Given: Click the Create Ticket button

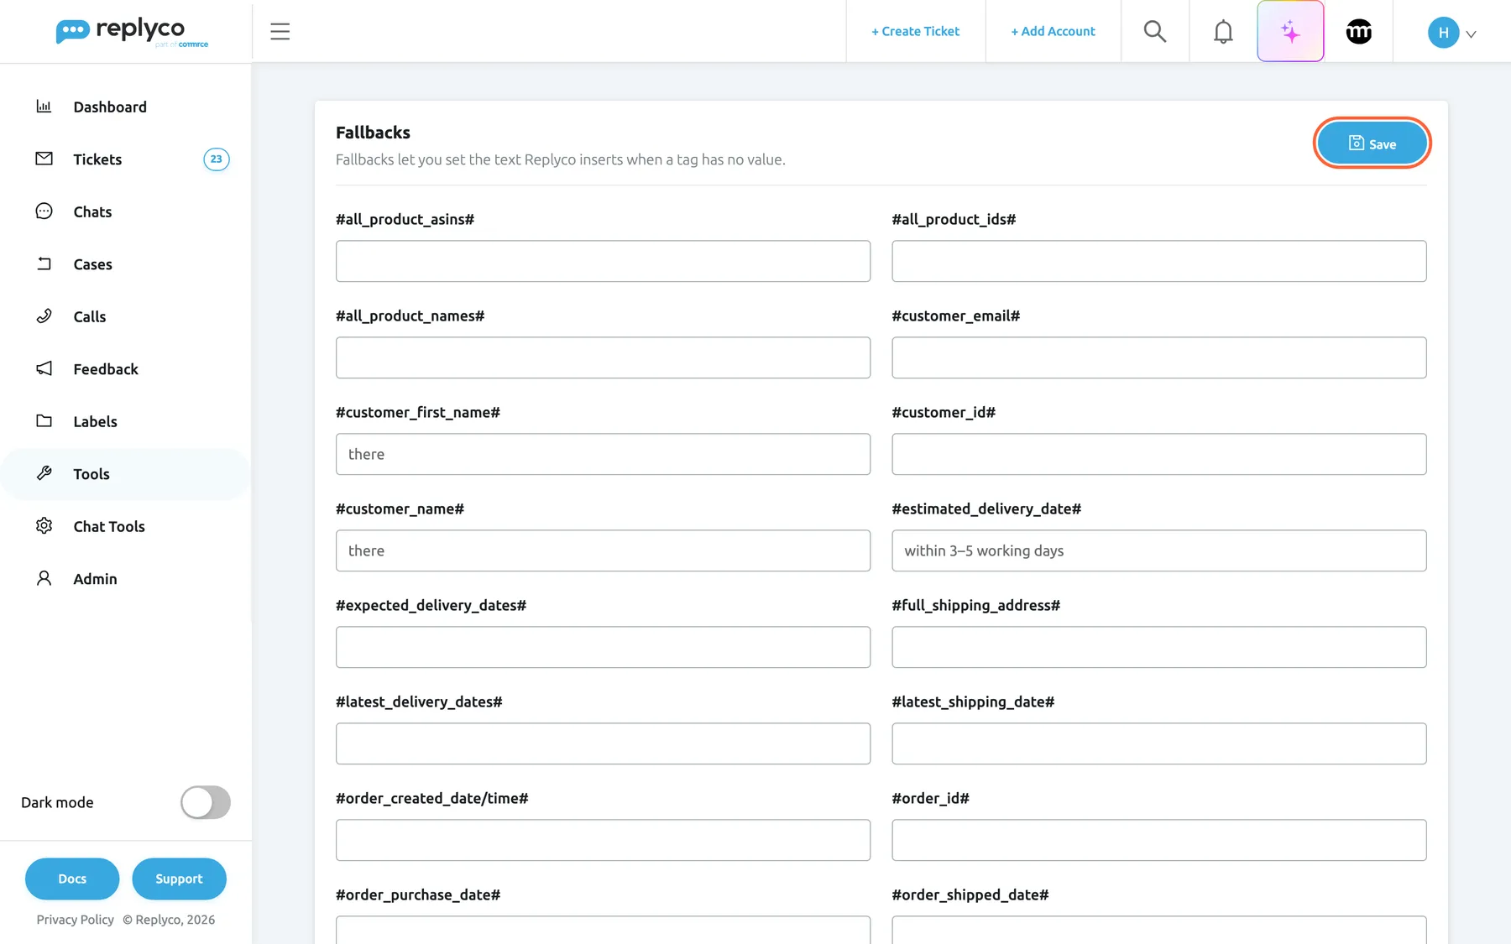Looking at the screenshot, I should pos(915,31).
